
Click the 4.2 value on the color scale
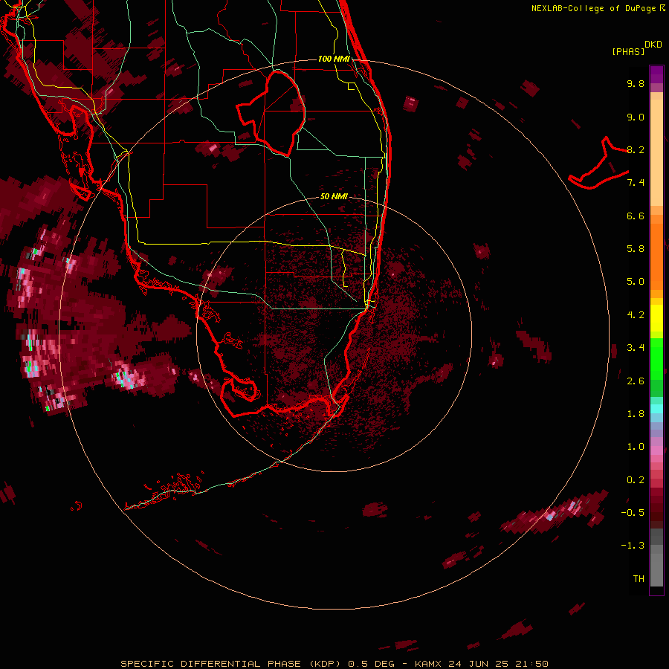click(636, 315)
